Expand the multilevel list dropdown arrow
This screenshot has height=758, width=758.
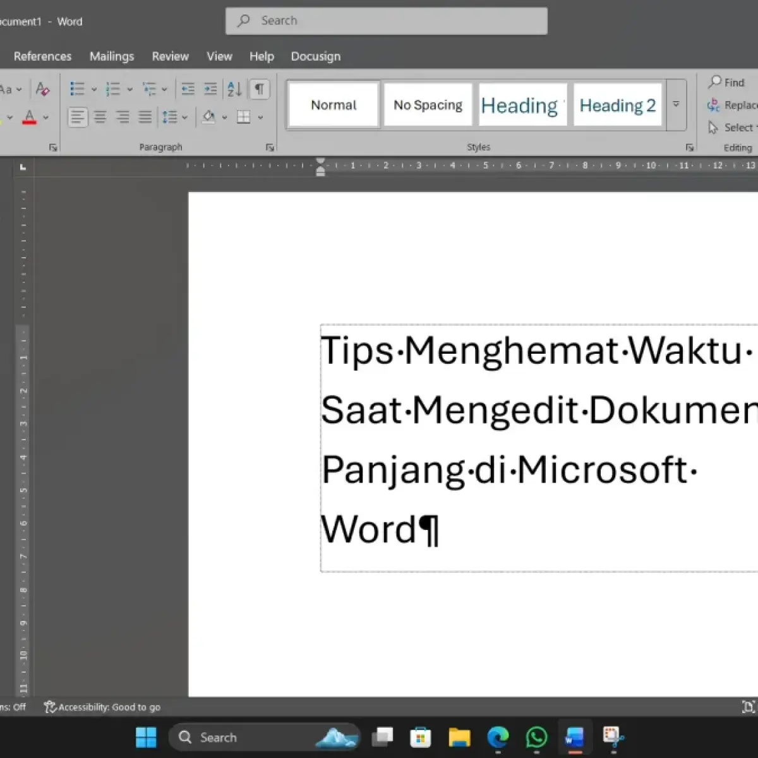(x=164, y=90)
